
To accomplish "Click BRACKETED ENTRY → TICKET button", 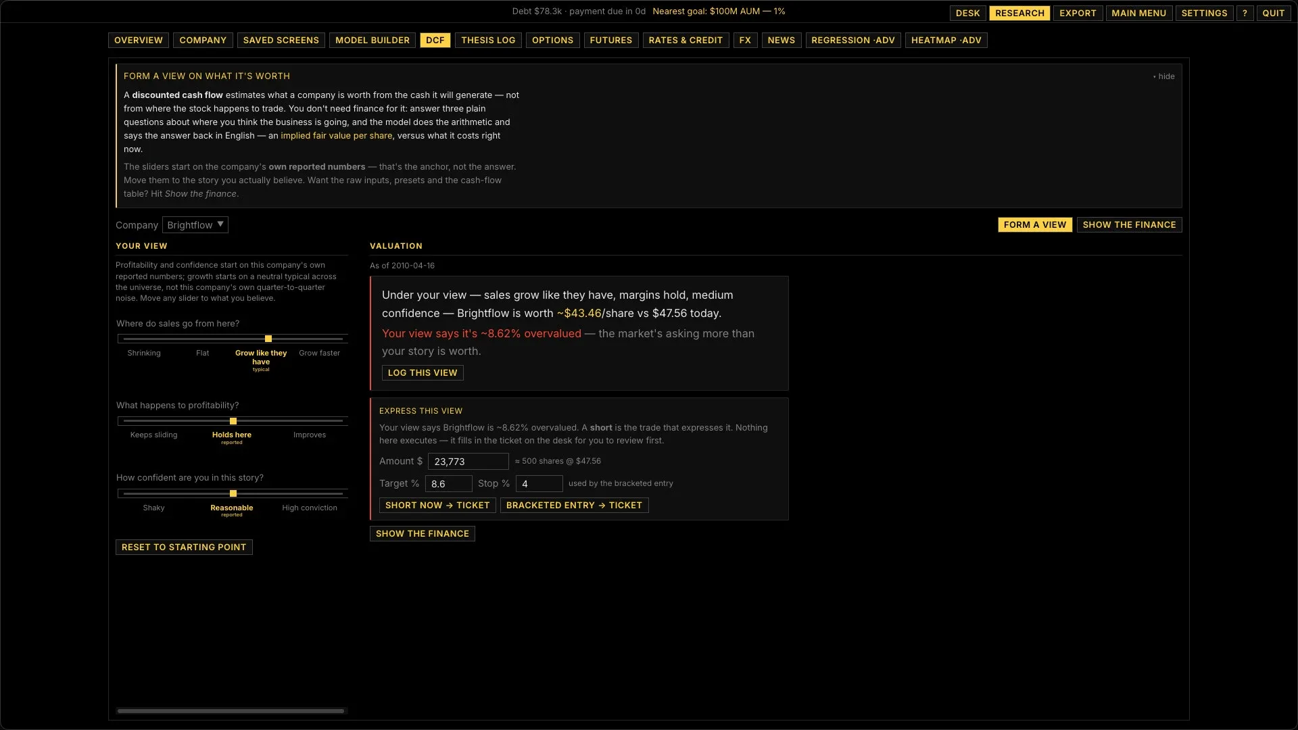I will point(575,506).
